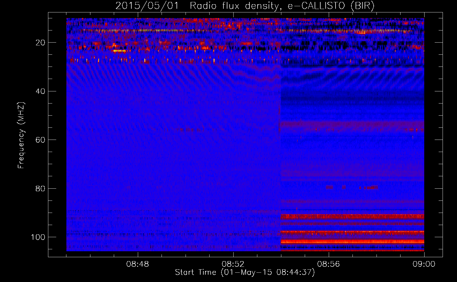Click the 08:48 time tick label
Viewport: 457px width, 282px height.
point(138,264)
